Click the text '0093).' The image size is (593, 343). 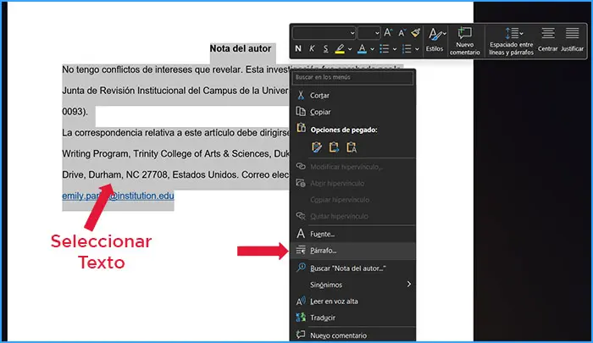(75, 112)
